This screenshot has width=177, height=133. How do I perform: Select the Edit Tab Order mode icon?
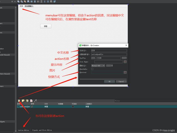click(x=28, y=1)
